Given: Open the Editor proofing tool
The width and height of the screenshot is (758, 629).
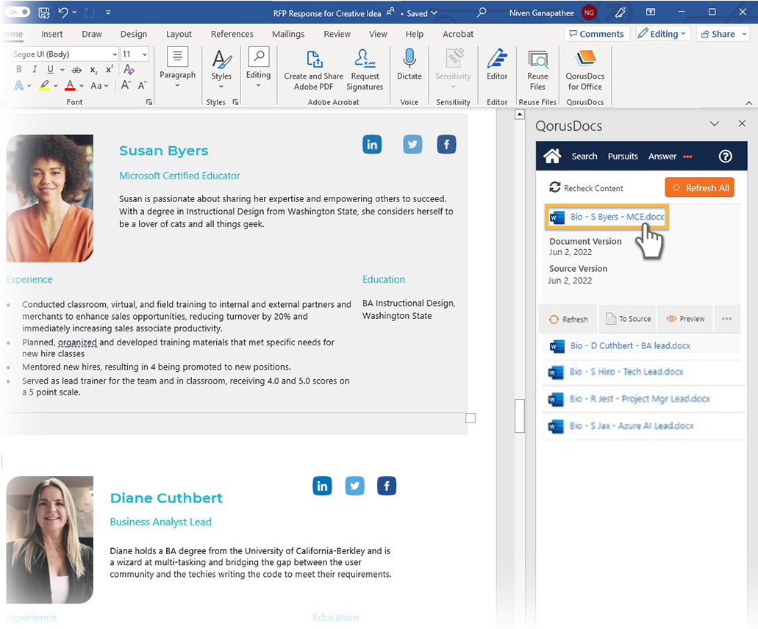Looking at the screenshot, I should tap(497, 64).
